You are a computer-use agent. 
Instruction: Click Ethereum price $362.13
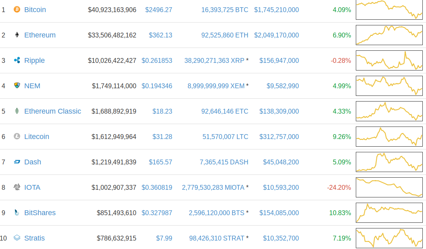(160, 35)
